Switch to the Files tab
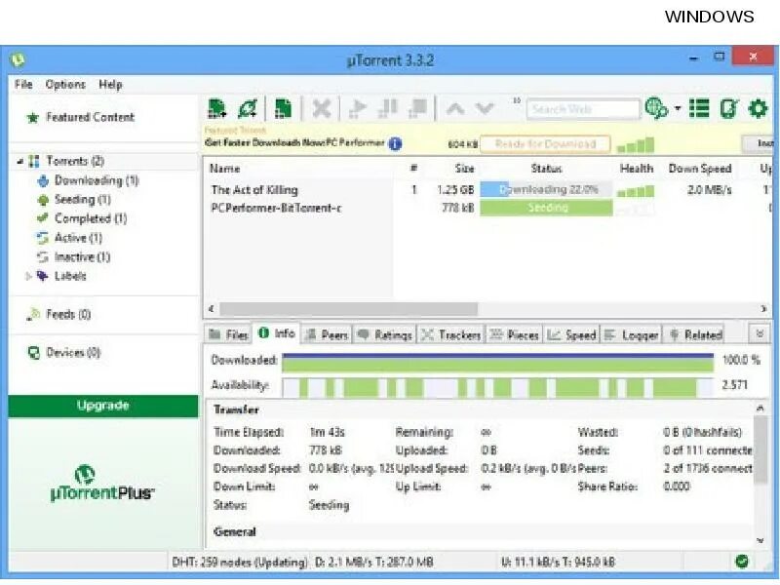Image resolution: width=780 pixels, height=585 pixels. [x=229, y=334]
